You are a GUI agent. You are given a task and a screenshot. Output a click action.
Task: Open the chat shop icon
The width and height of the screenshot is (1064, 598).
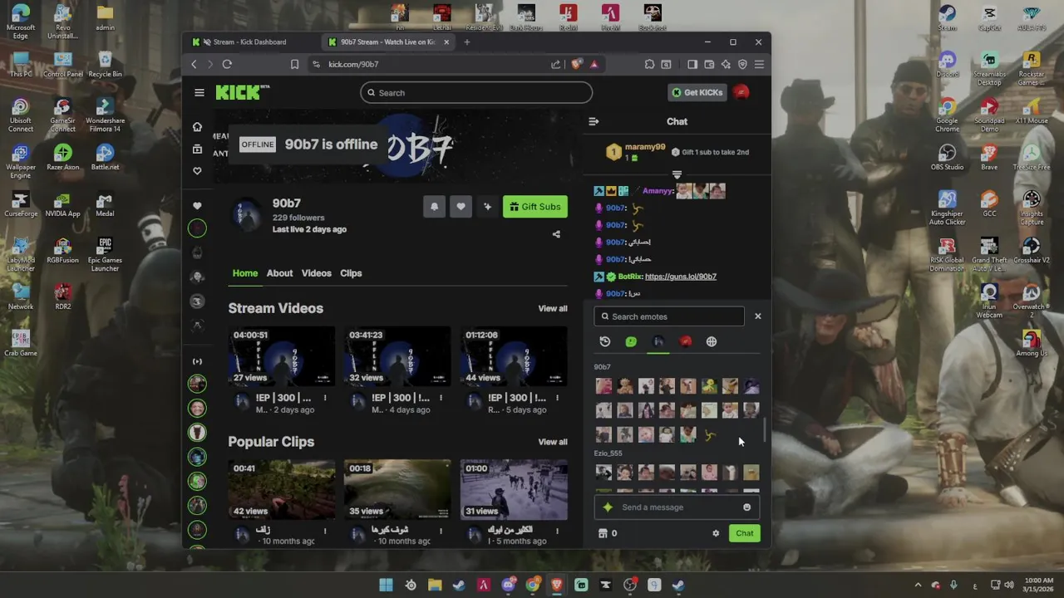click(603, 533)
